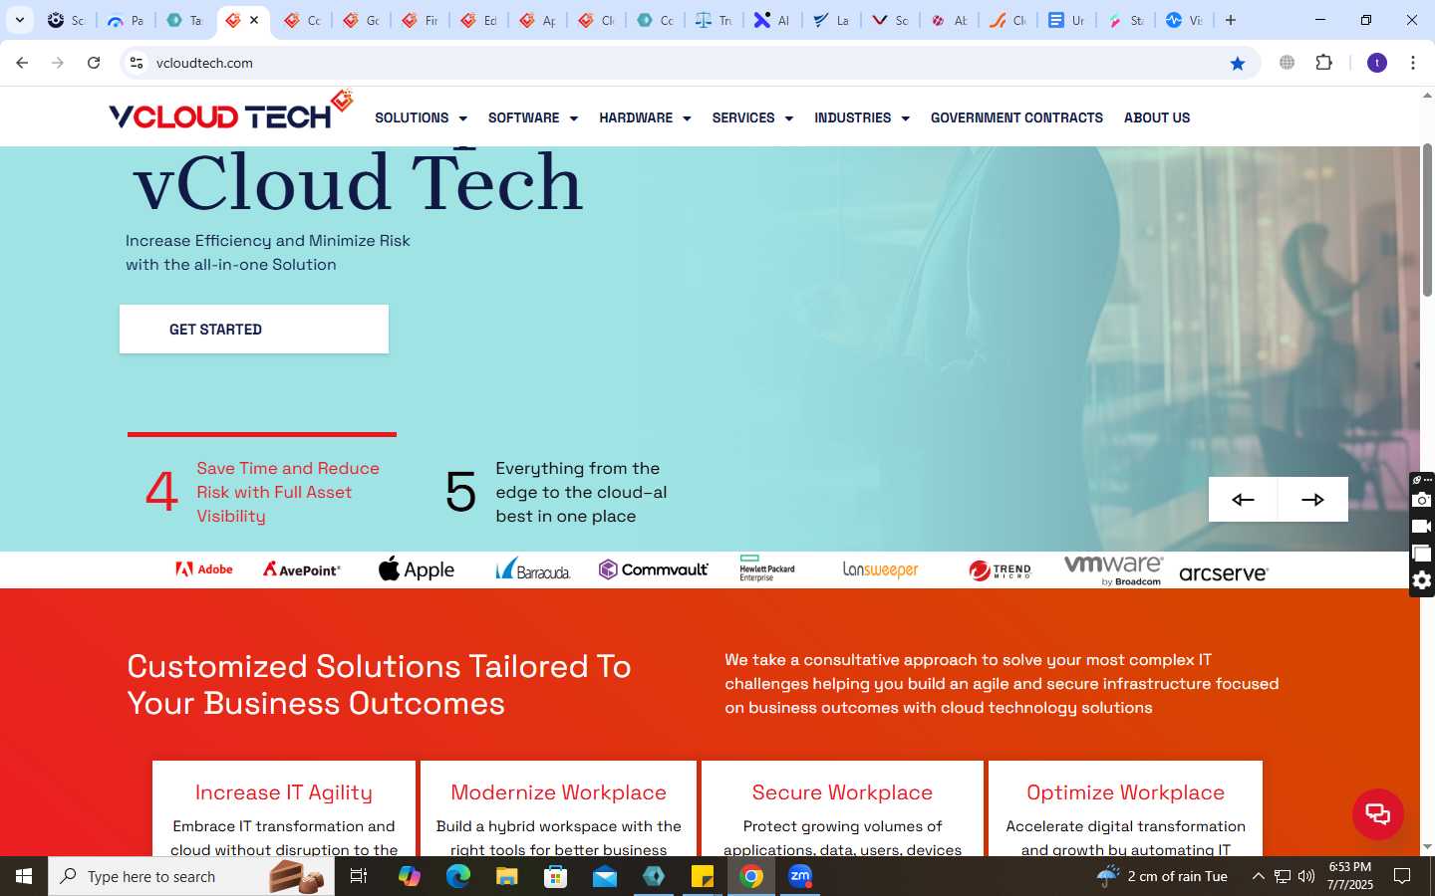Open a new browser tab
Image resolution: width=1435 pixels, height=896 pixels.
1231,20
